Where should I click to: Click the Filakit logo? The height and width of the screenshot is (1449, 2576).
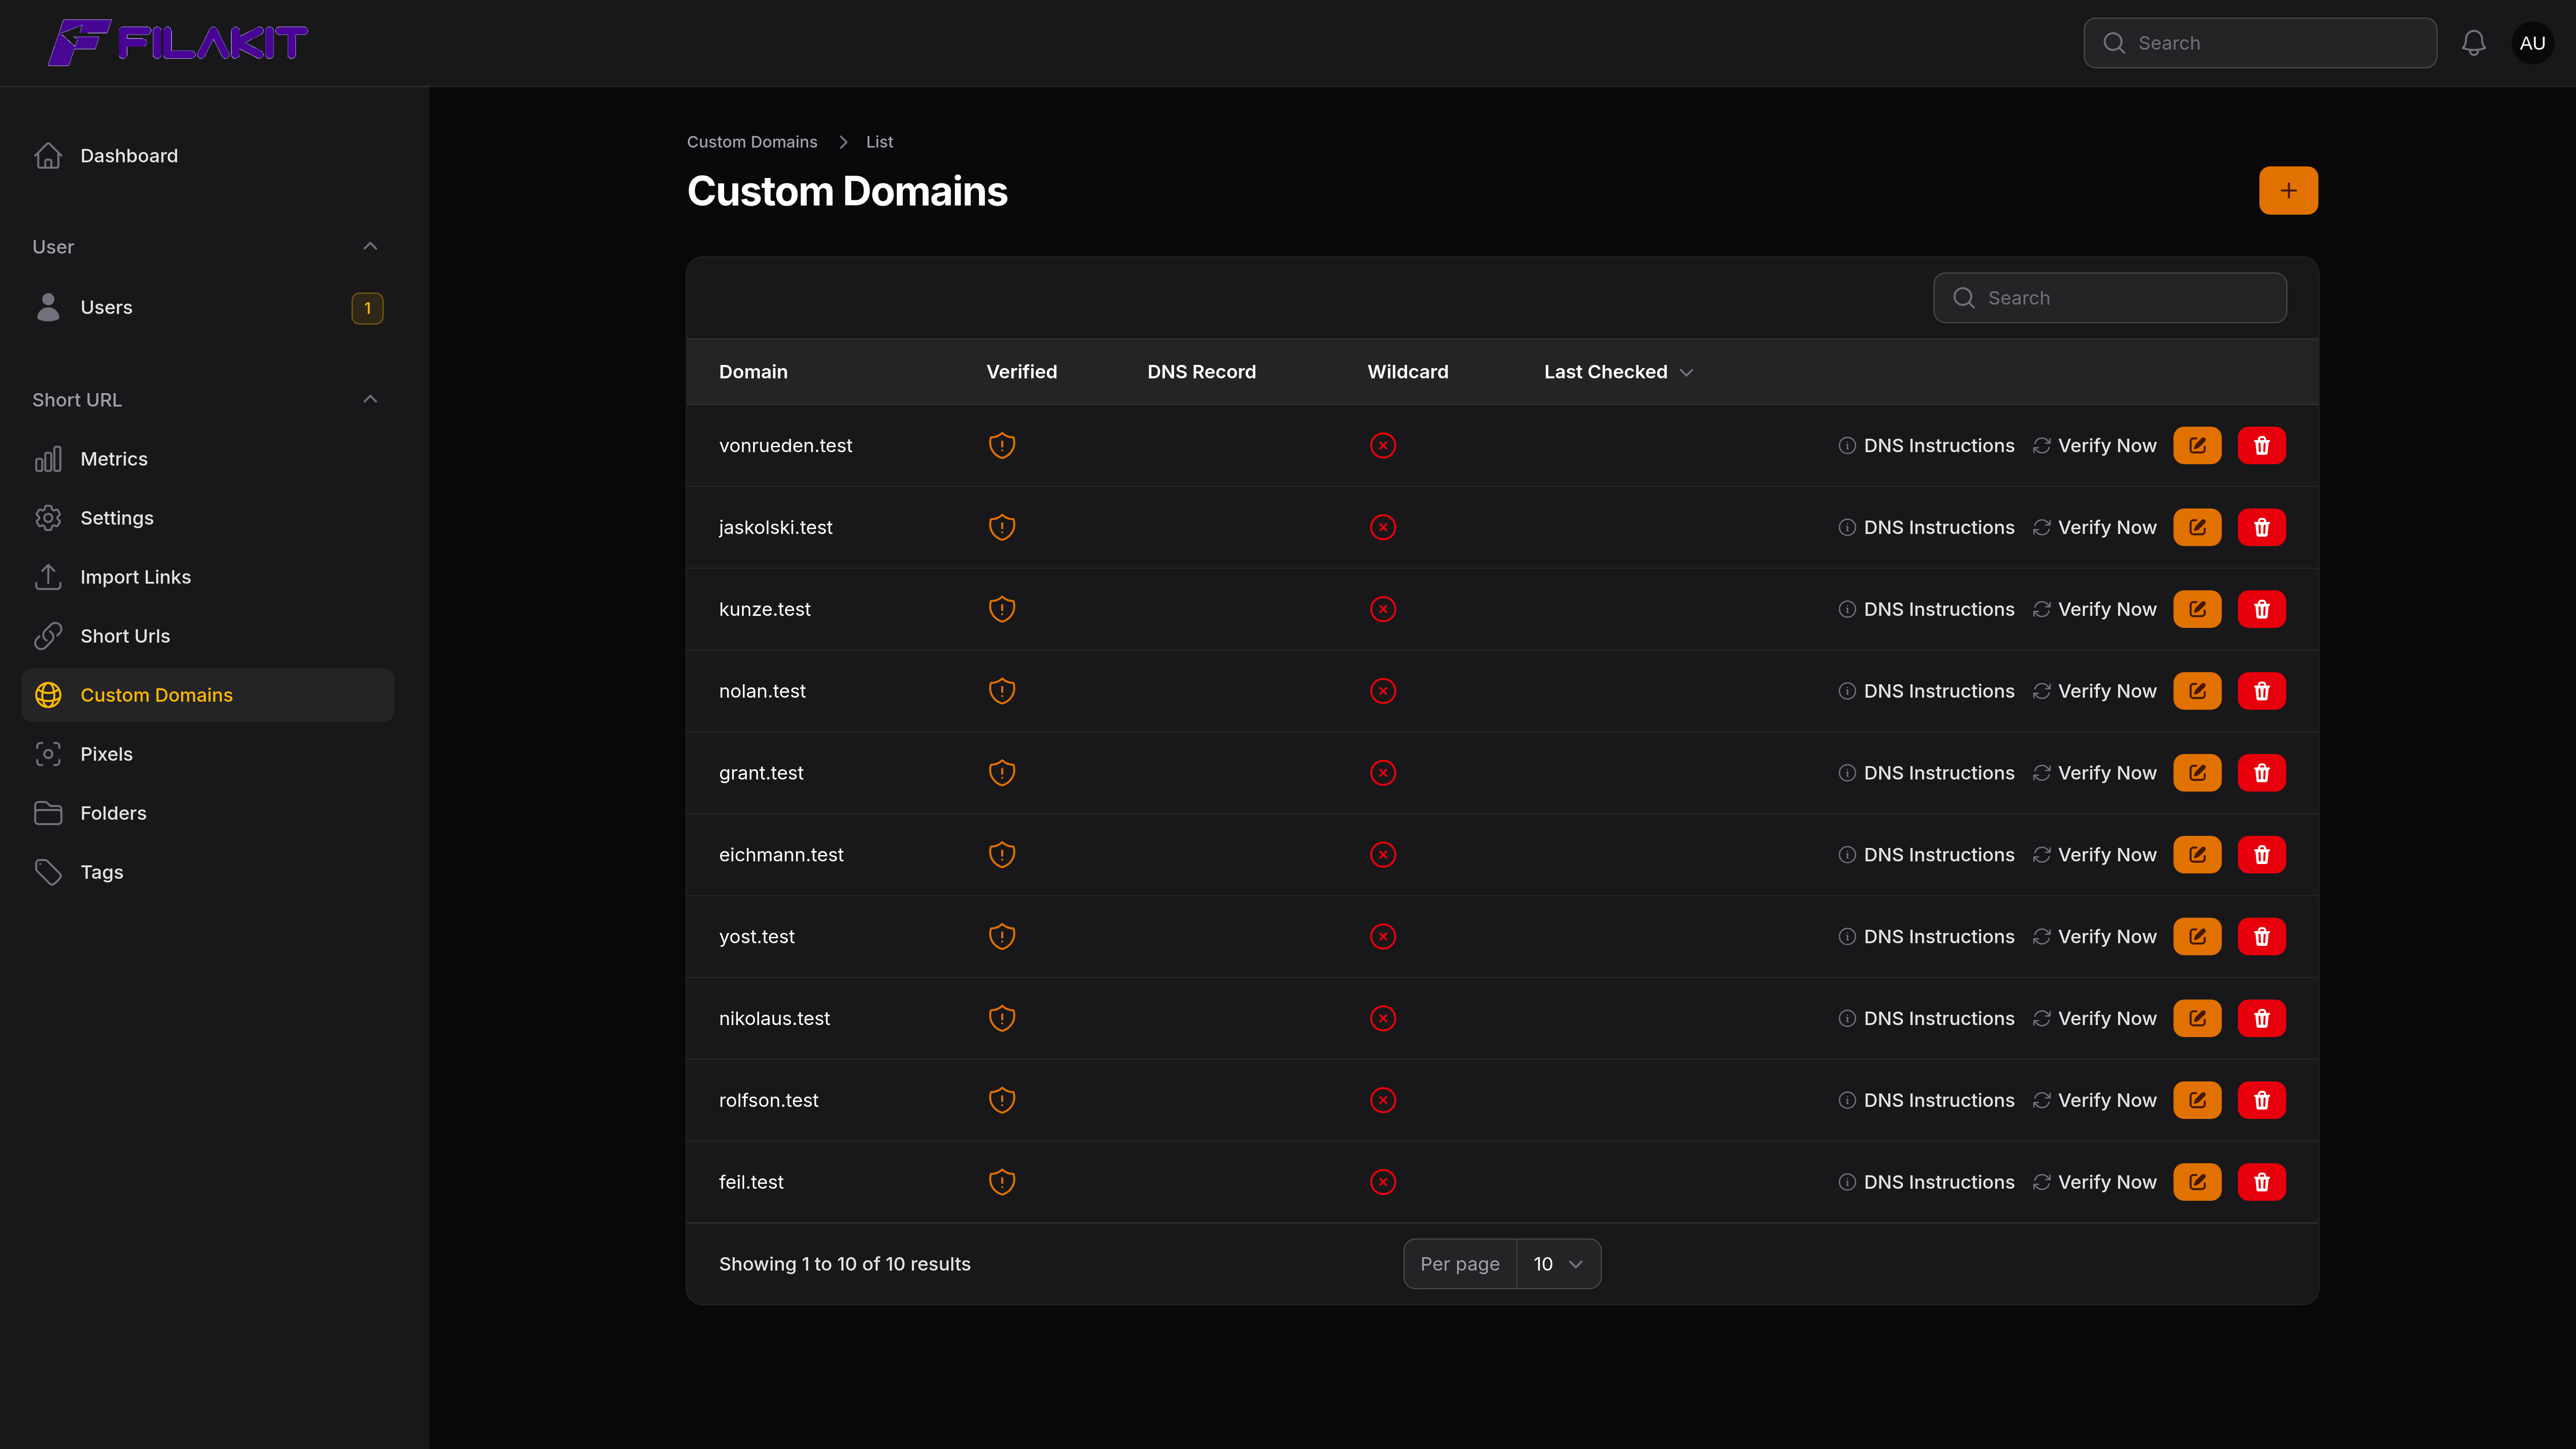178,43
